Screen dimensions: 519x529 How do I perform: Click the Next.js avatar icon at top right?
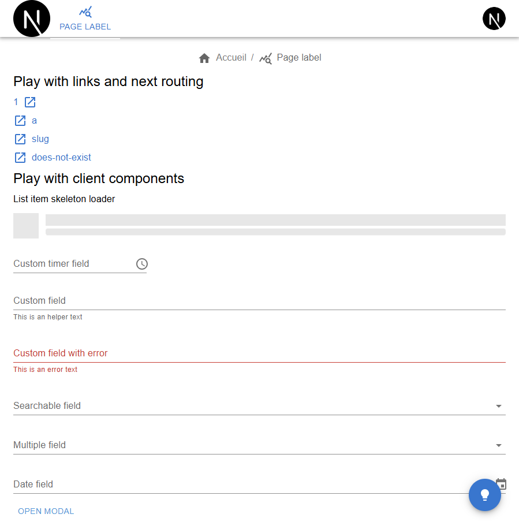pyautogui.click(x=494, y=19)
